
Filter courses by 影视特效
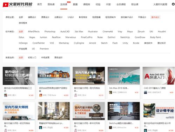83,17
